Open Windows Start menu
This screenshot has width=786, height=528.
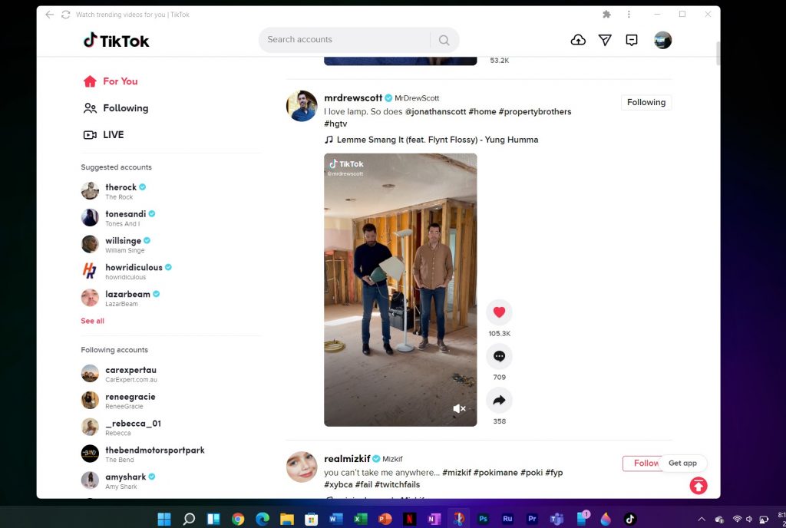click(164, 519)
